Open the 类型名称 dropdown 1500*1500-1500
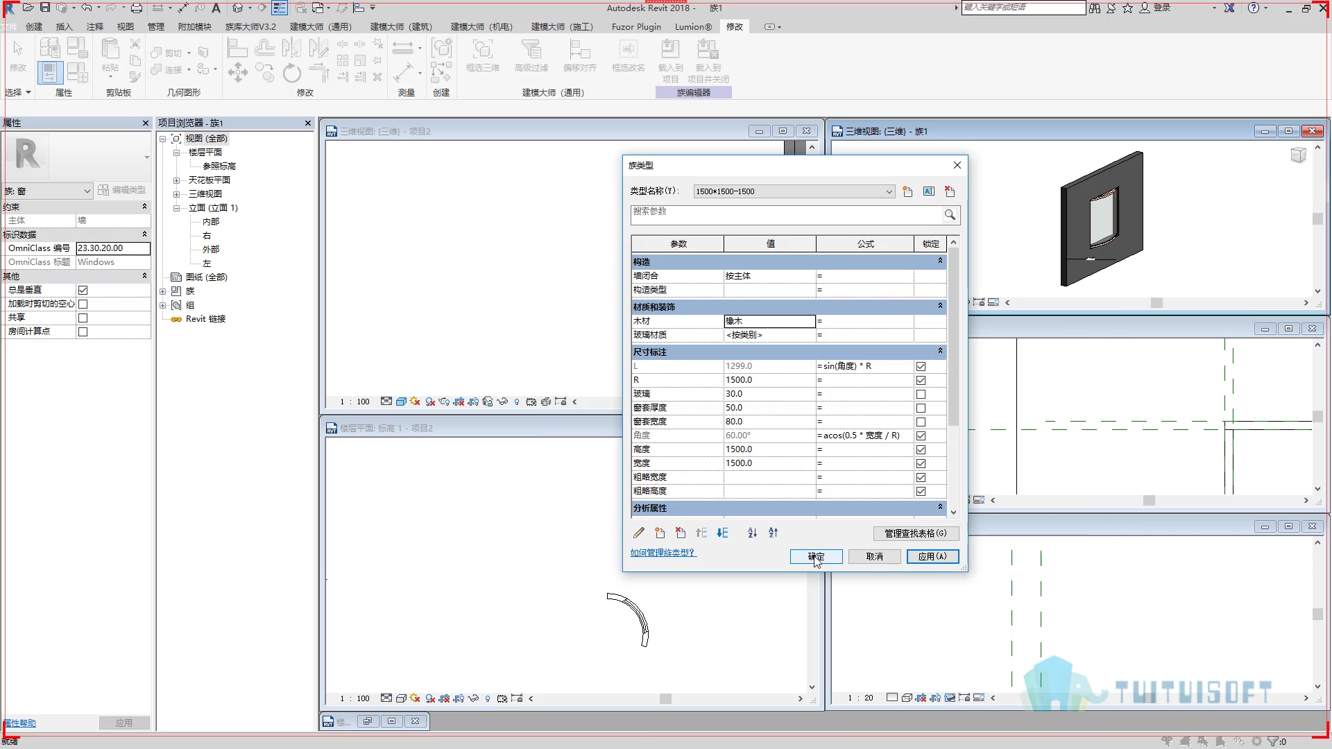 coord(794,191)
